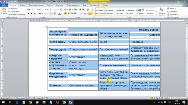The width and height of the screenshot is (188, 105).
Task: Click the Replace (Заменить) icon
Action: point(168,12)
